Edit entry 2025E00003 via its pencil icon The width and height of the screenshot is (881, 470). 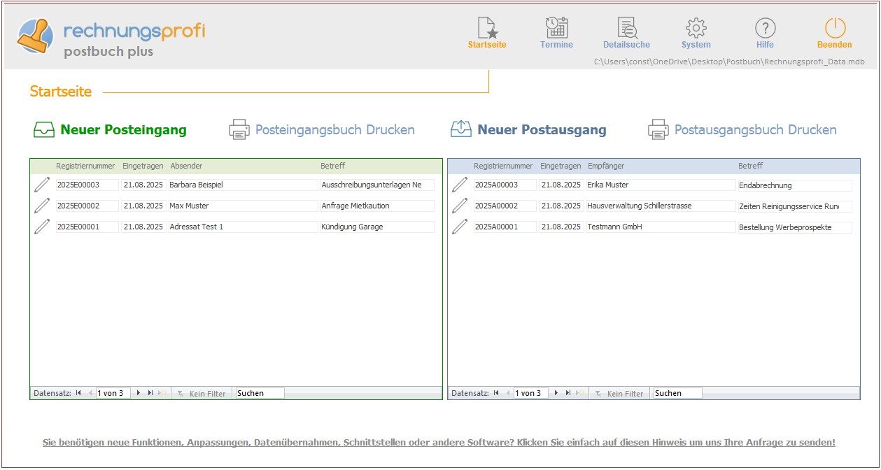click(x=42, y=185)
